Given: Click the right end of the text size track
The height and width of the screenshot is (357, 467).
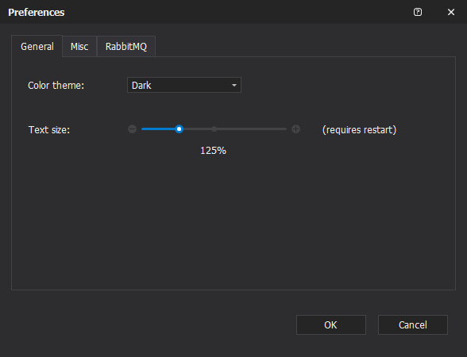Looking at the screenshot, I should pos(284,129).
